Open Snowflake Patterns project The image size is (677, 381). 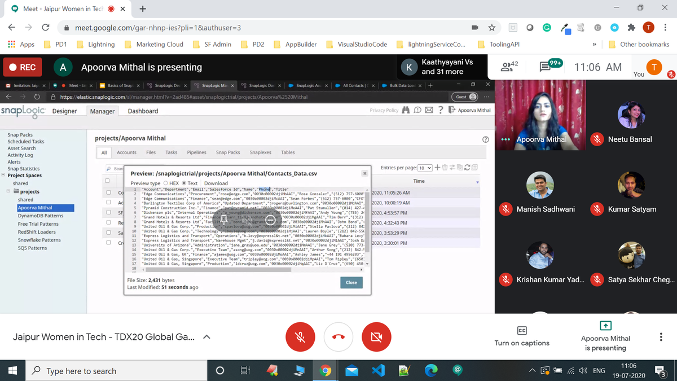coord(39,240)
